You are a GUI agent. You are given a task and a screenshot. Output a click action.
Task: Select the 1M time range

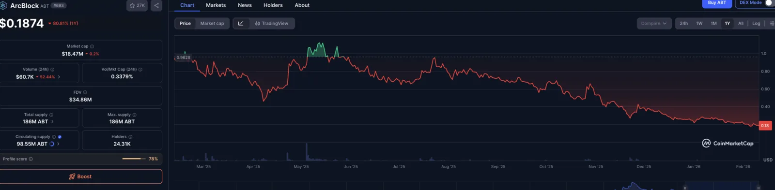tap(713, 23)
